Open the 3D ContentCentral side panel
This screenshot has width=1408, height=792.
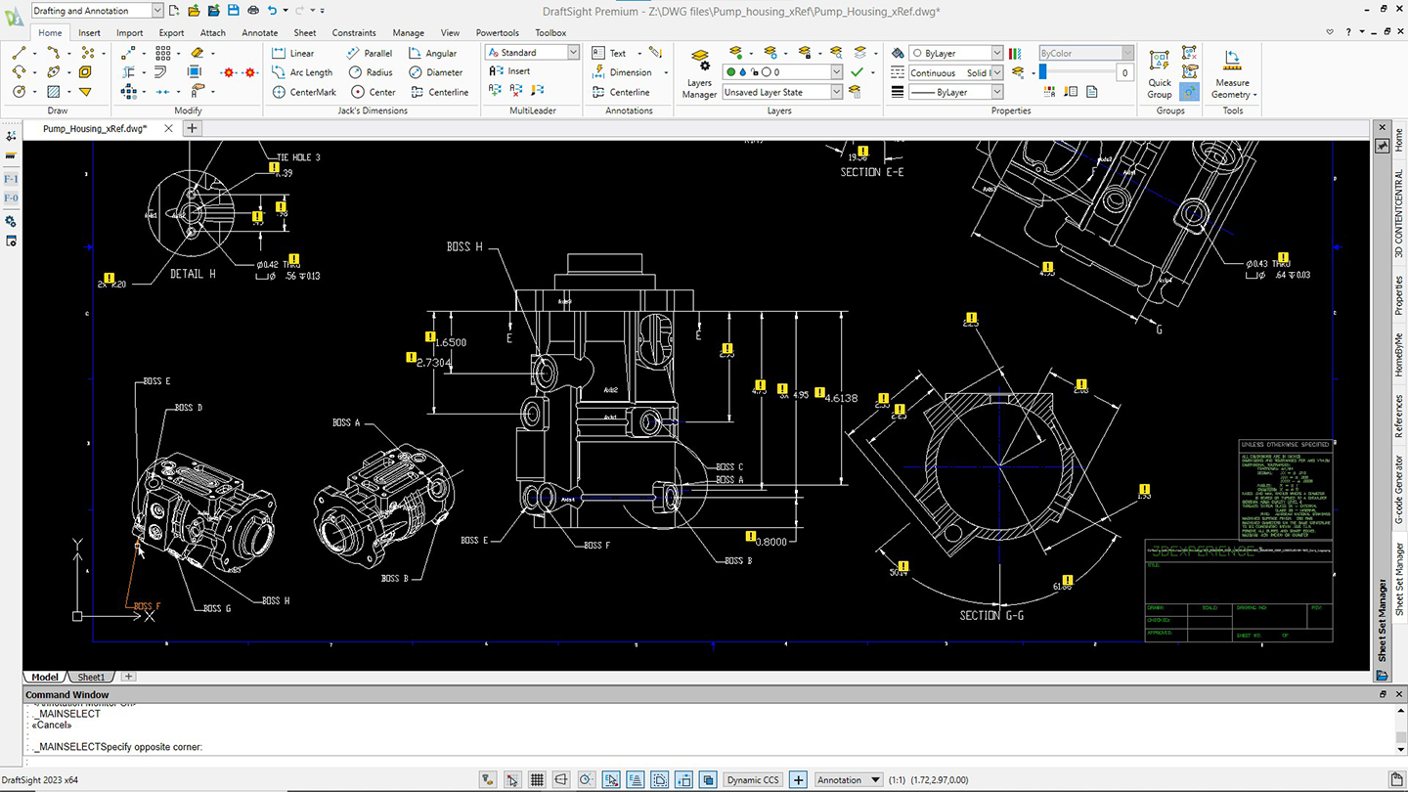coord(1398,213)
